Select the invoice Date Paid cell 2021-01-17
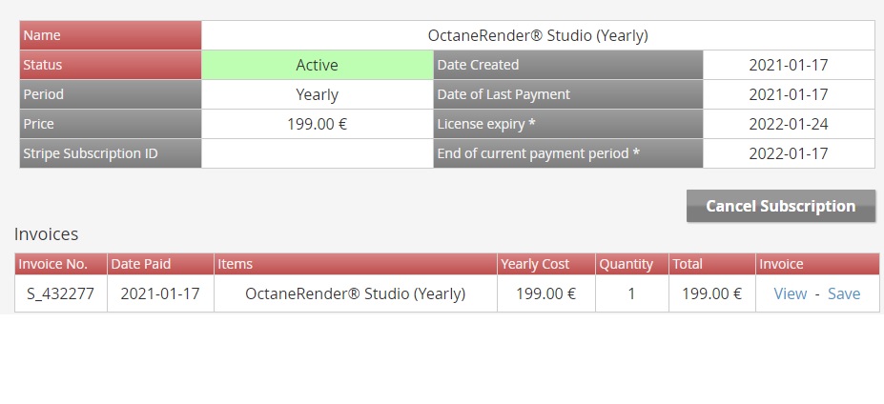The height and width of the screenshot is (404, 884). coord(160,293)
